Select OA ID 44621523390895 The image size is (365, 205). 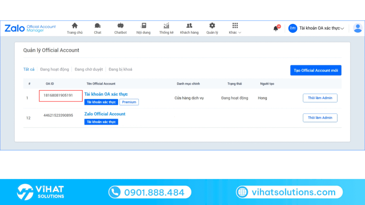58,115
